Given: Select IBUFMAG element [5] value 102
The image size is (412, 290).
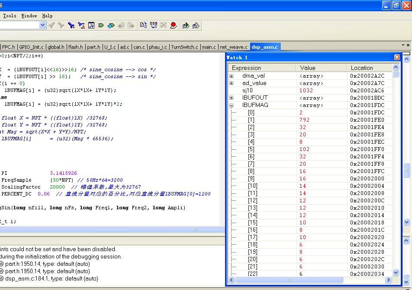Looking at the screenshot, I should pos(304,149).
